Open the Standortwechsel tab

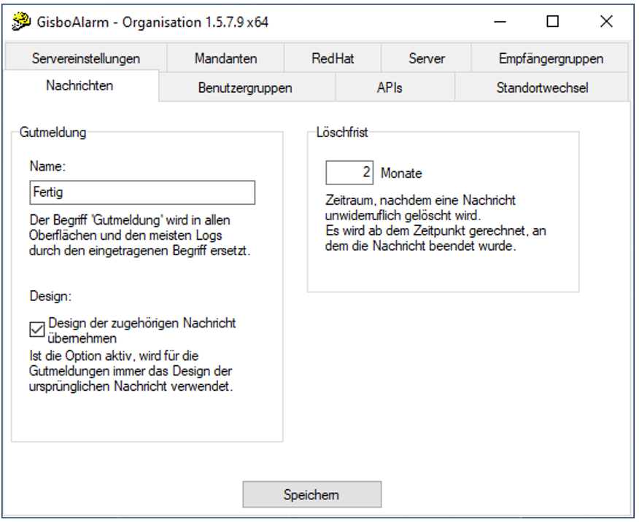point(541,87)
